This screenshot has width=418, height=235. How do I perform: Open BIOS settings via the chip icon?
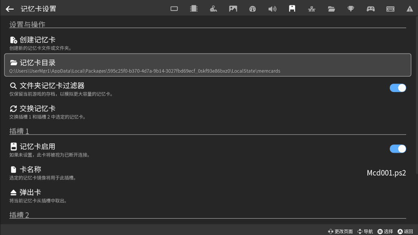tap(194, 9)
